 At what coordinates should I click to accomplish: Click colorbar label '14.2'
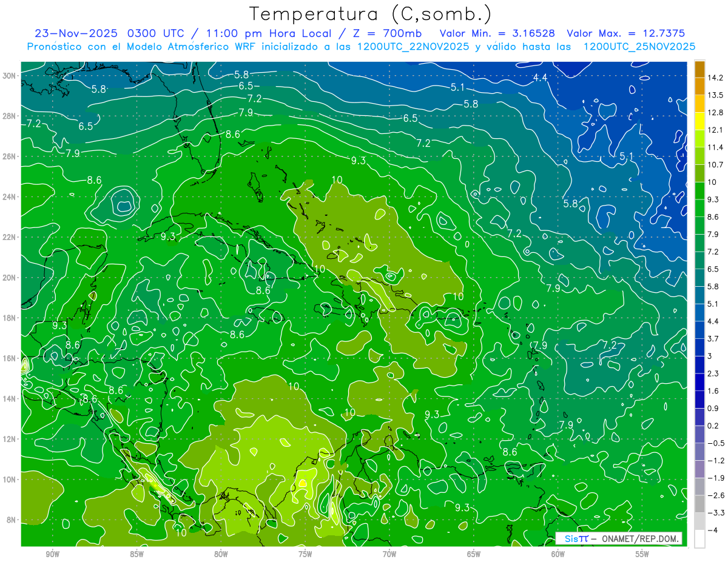715,78
